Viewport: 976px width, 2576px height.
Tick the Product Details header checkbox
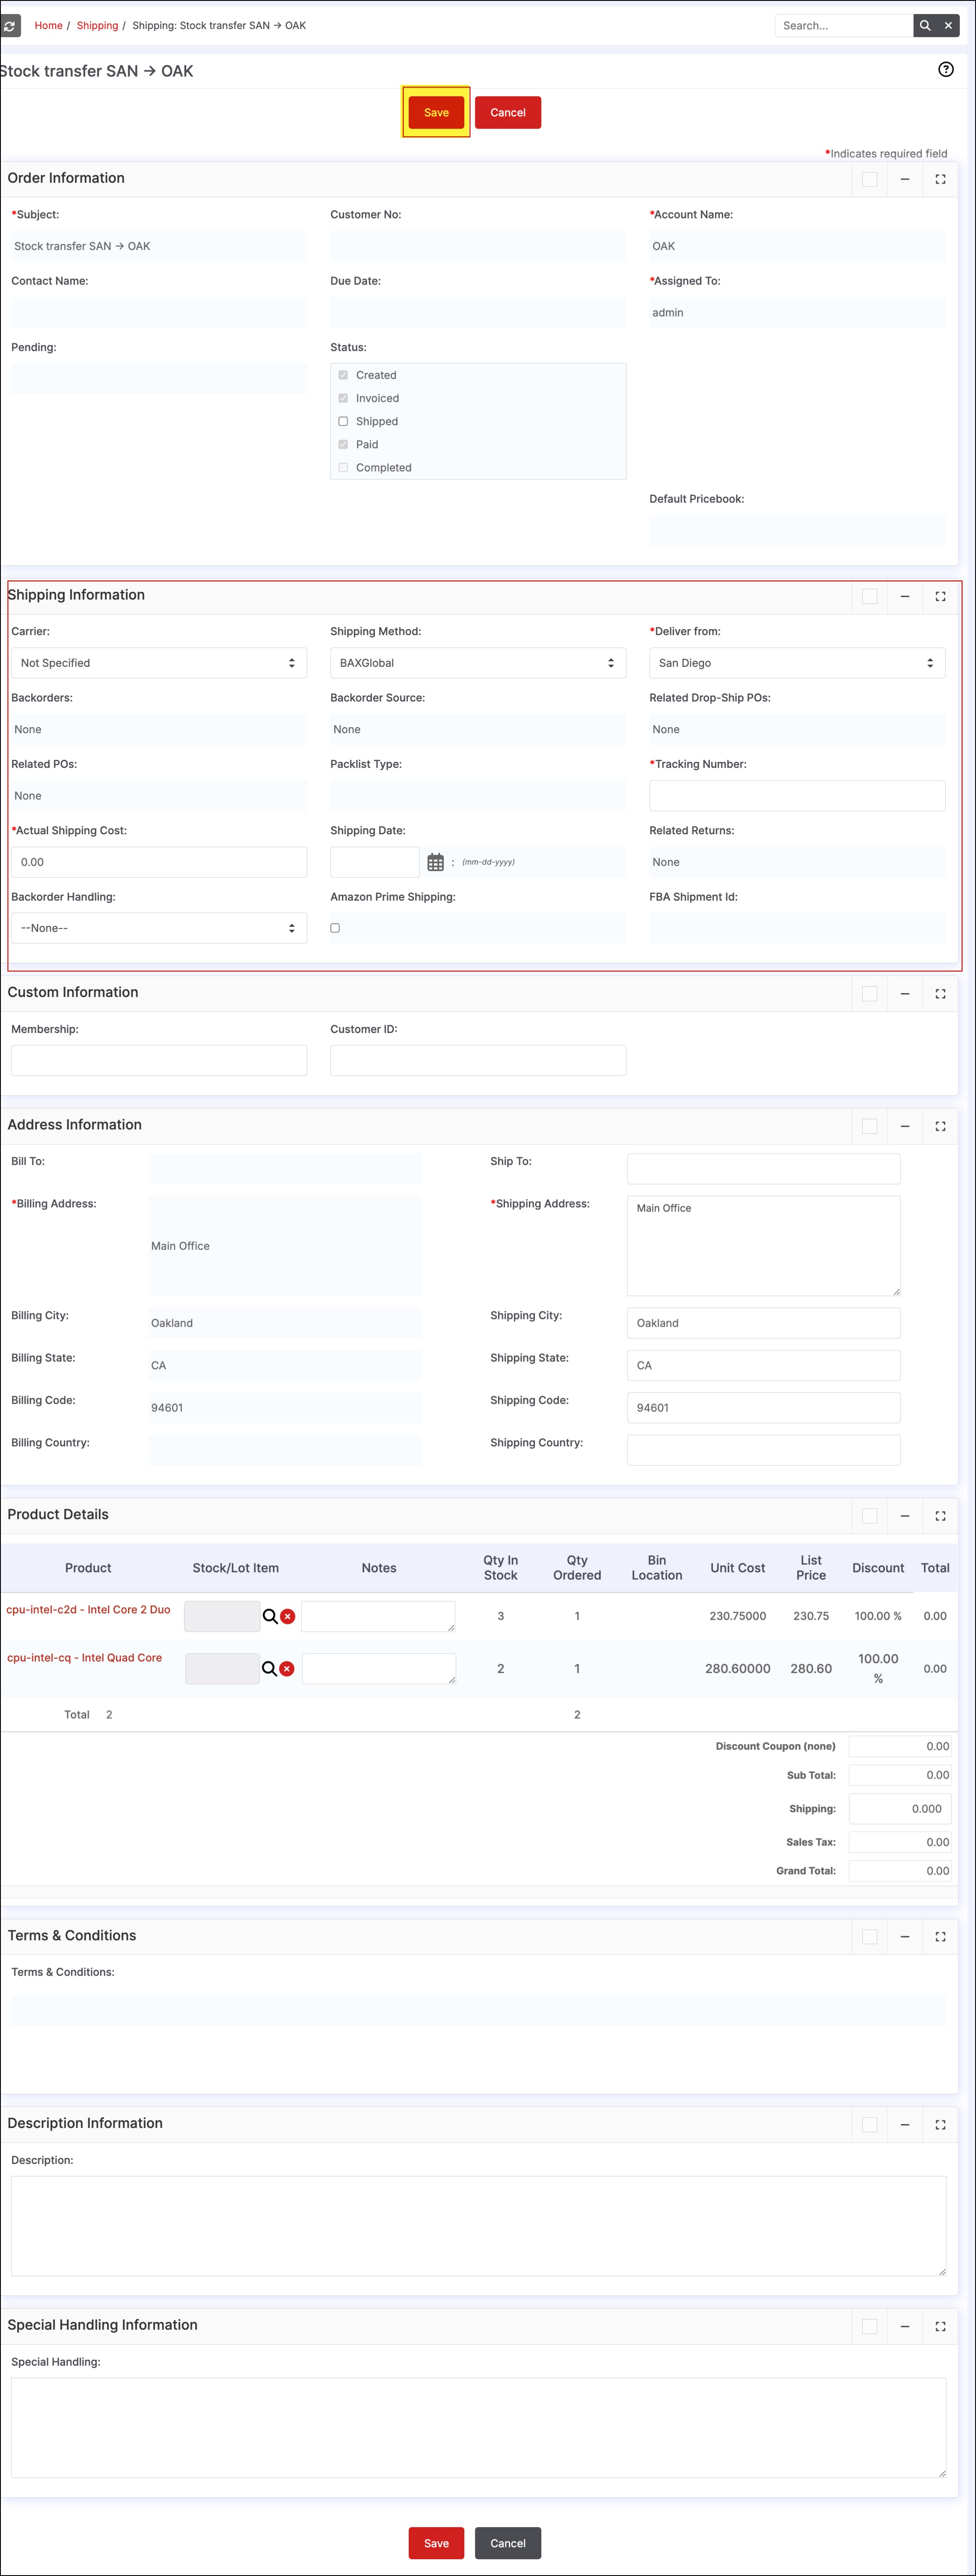tap(869, 1516)
